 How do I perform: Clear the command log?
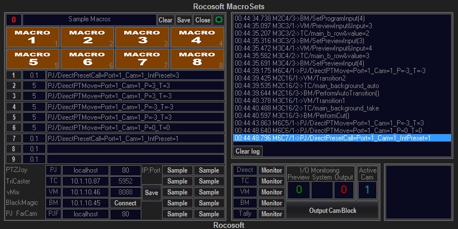[x=248, y=151]
